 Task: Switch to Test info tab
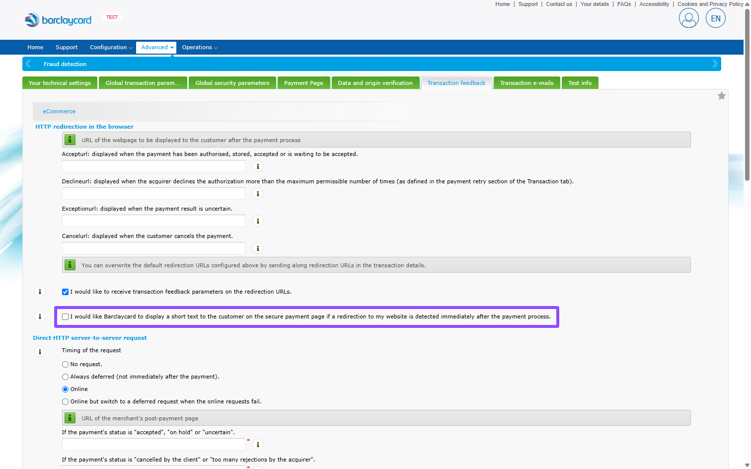coord(580,83)
